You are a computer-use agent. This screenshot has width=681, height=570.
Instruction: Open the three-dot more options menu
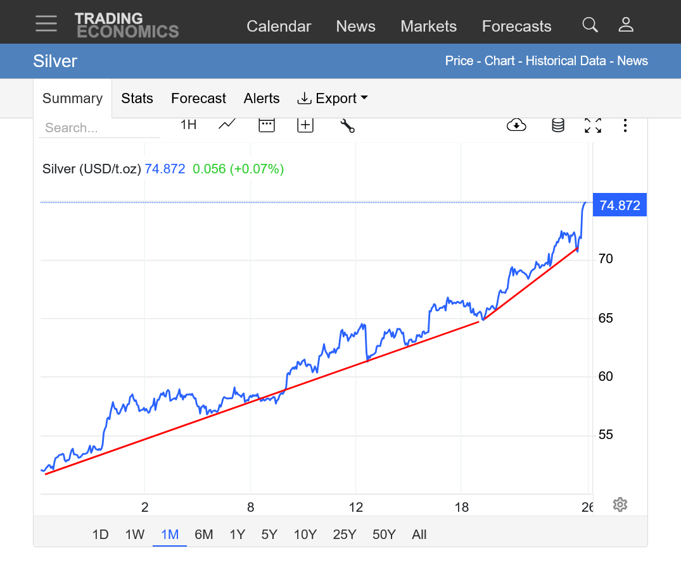[x=625, y=125]
